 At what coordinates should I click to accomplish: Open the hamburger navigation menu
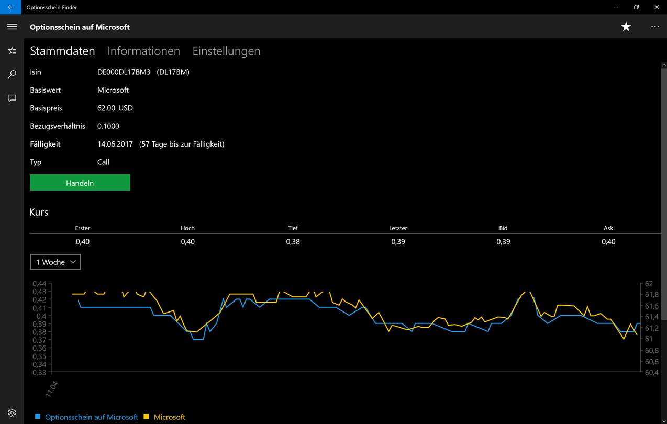point(12,27)
